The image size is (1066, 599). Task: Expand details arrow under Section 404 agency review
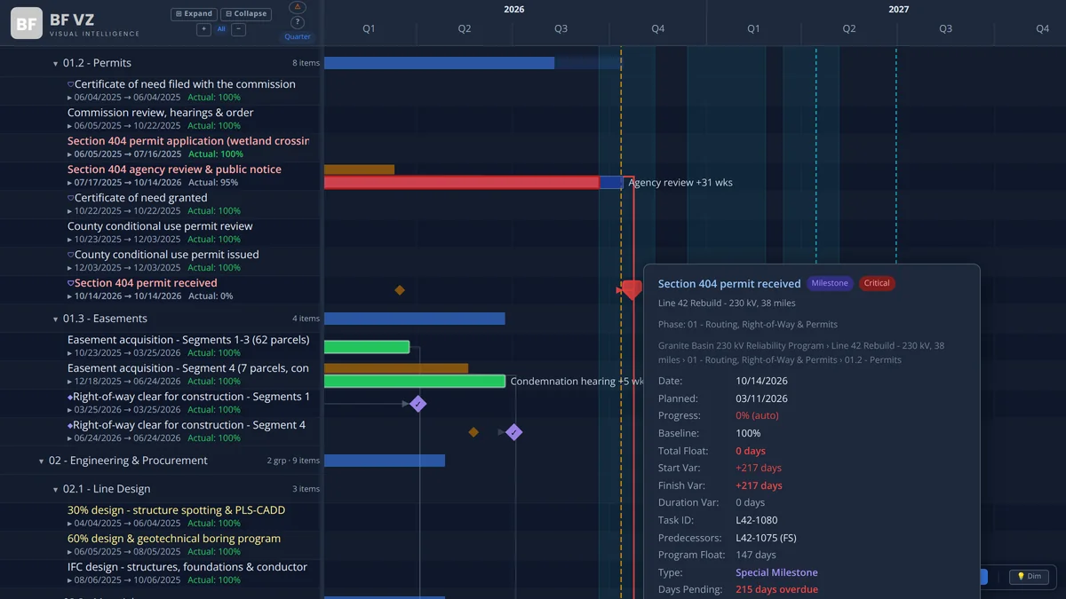coord(70,183)
